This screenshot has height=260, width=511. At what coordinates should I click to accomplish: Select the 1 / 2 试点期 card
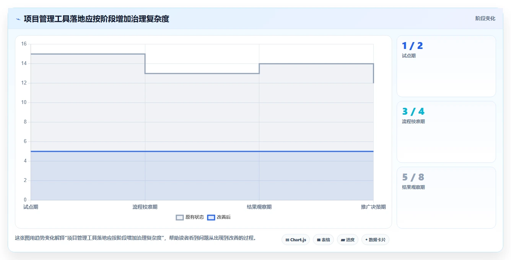[446, 66]
